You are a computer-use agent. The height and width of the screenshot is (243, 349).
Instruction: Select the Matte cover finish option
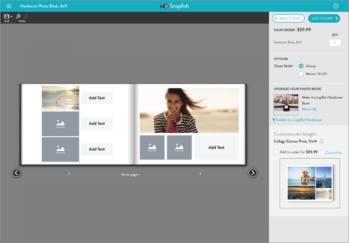(x=301, y=74)
